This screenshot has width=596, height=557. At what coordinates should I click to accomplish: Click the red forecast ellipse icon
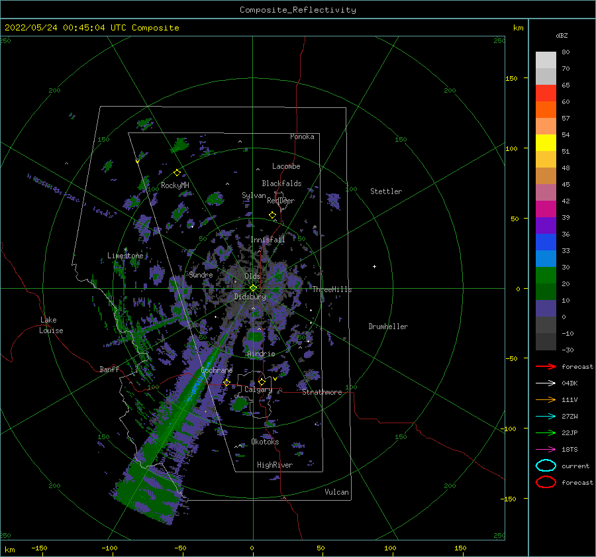coord(546,482)
